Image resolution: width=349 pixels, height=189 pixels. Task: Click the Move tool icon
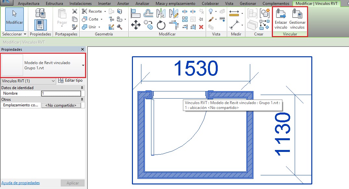tap(136, 25)
